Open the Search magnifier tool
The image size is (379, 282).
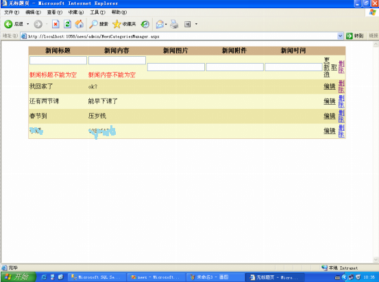93,24
